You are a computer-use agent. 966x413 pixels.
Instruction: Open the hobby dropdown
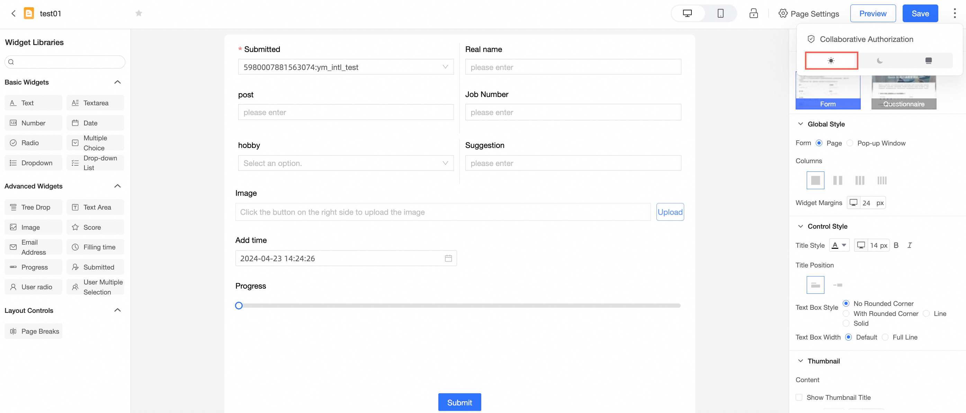click(x=346, y=163)
